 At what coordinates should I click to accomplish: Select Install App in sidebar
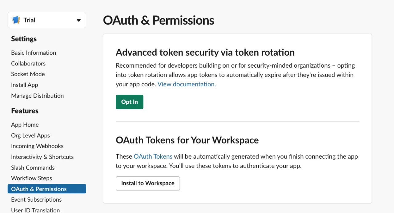25,85
